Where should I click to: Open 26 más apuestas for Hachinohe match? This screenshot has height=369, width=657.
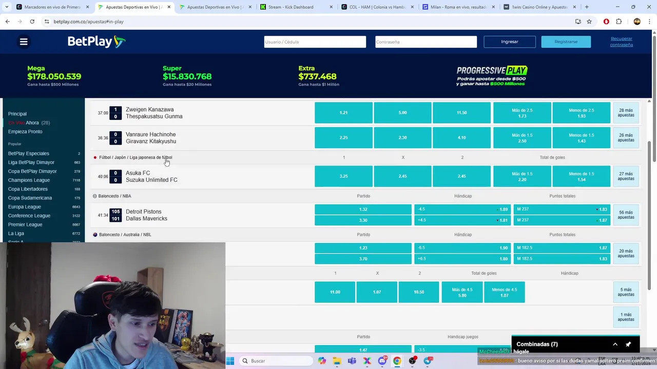(626, 138)
